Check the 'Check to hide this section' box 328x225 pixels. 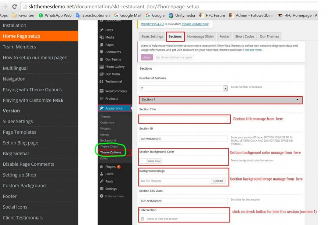click(x=142, y=219)
